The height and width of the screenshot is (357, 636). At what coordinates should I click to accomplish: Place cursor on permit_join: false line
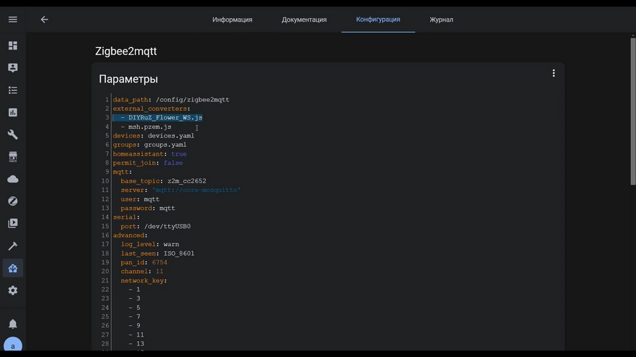point(148,163)
